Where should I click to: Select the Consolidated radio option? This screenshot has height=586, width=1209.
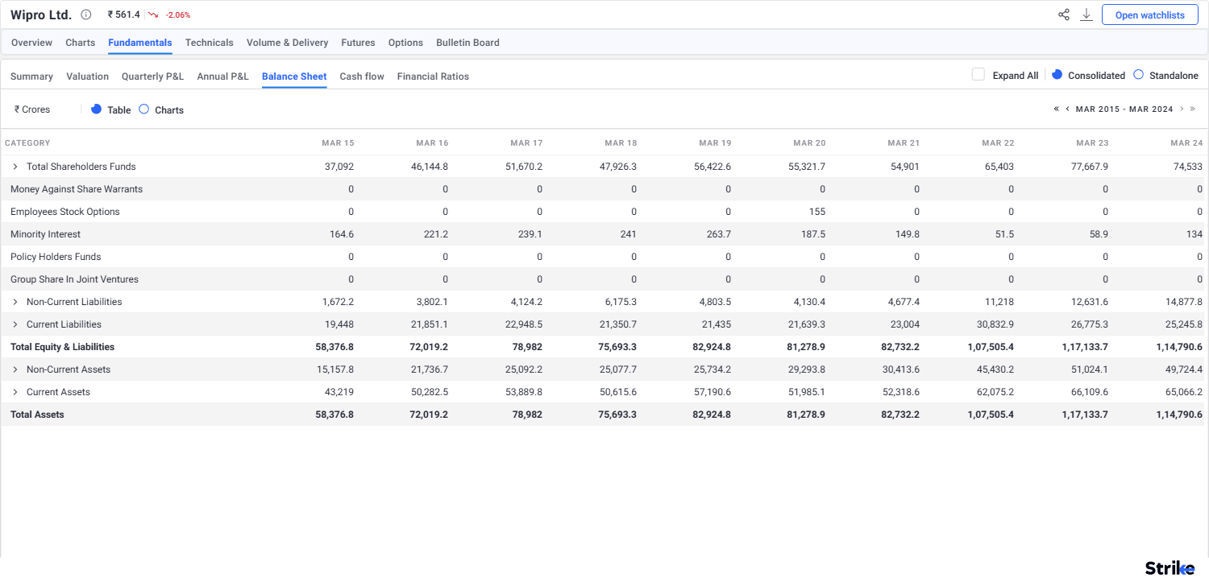[x=1057, y=75]
